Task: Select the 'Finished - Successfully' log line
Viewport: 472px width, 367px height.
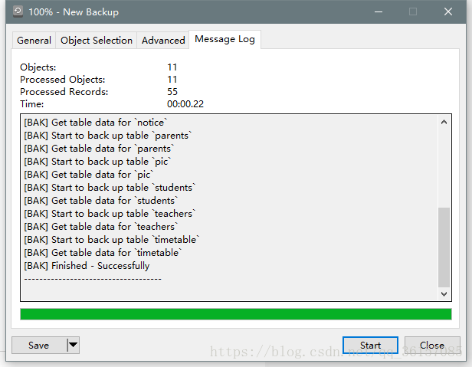Action: point(87,266)
